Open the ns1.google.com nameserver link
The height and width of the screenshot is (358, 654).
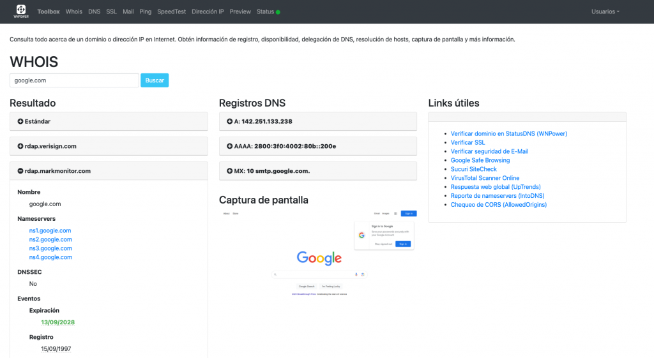50,230
